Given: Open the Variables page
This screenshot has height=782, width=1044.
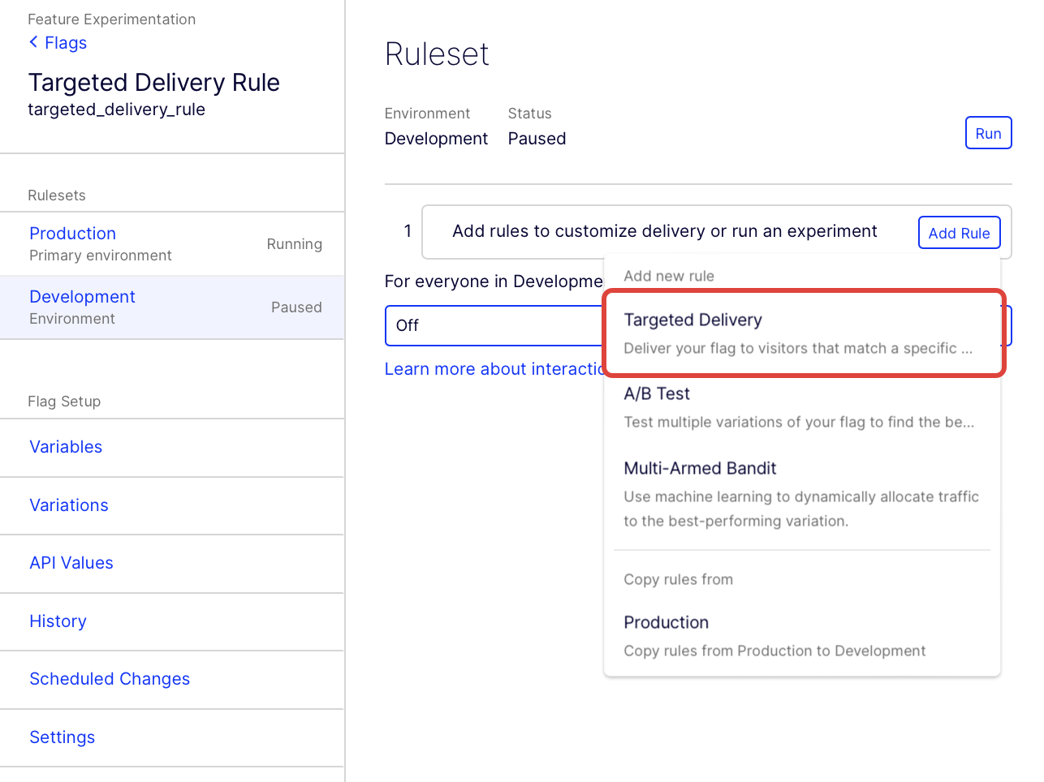Looking at the screenshot, I should (x=66, y=447).
